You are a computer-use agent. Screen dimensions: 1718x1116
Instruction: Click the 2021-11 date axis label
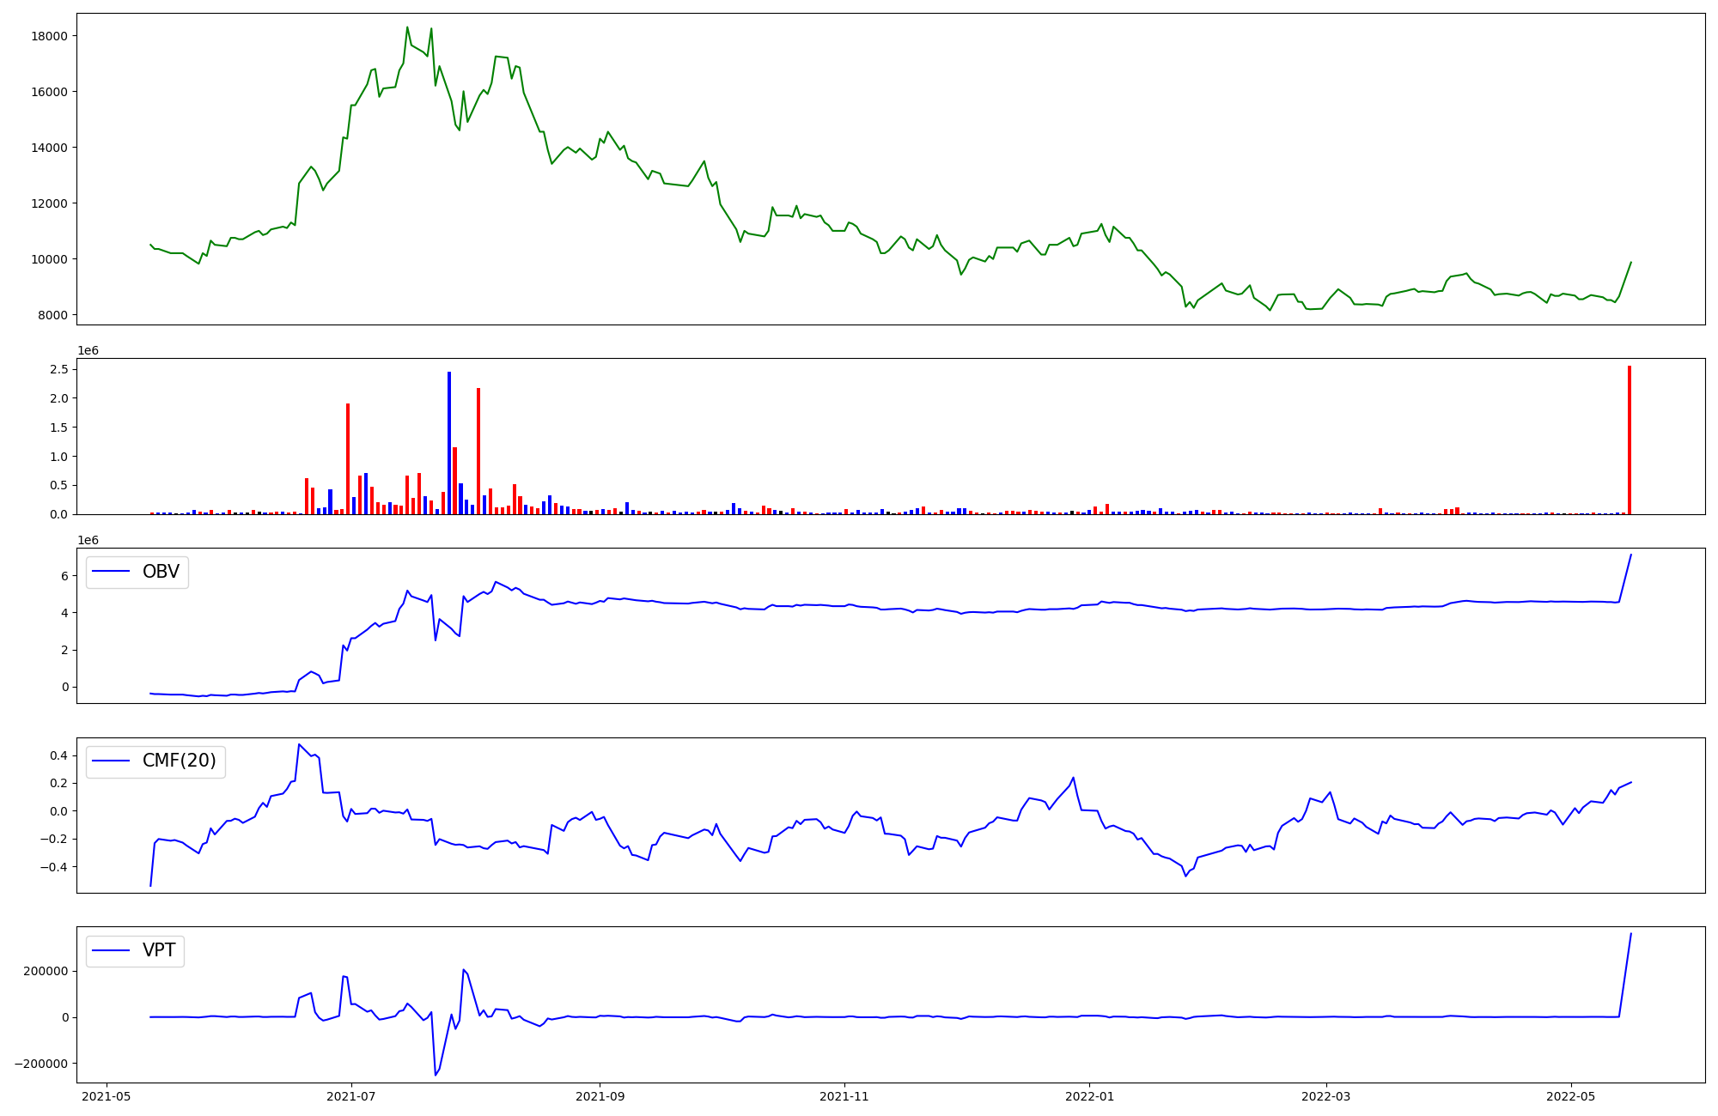844,1096
